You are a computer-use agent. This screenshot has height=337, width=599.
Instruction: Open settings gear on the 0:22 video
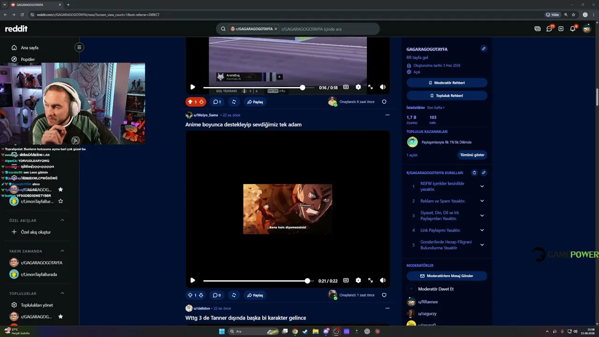coord(358,280)
